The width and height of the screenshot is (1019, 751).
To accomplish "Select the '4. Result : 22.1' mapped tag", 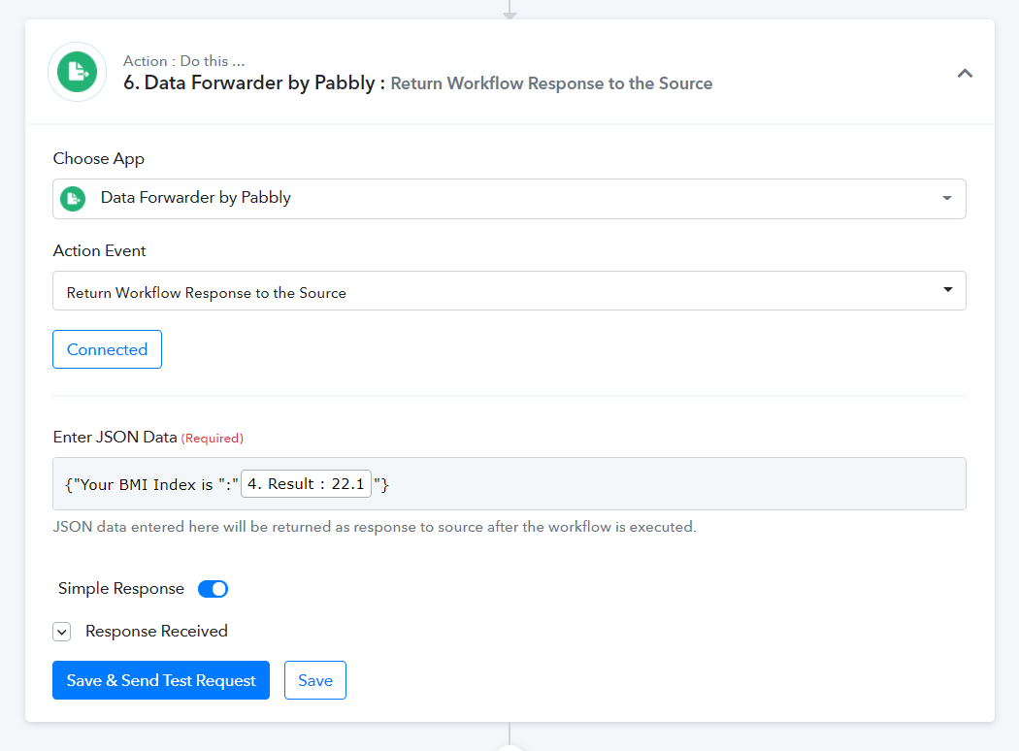I will point(306,484).
